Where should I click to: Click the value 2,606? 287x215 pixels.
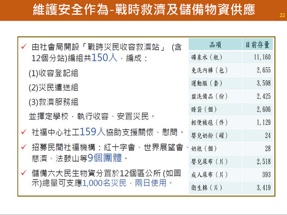pos(264,110)
